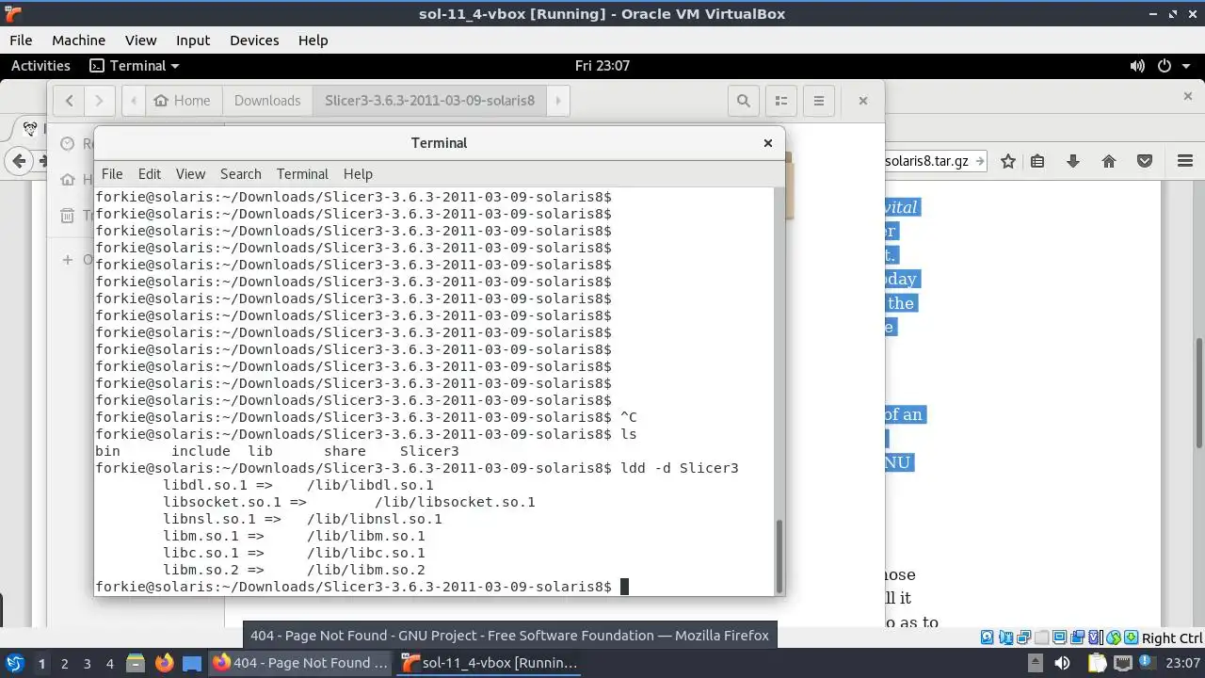Open Firefox downloads arrow icon
The height and width of the screenshot is (678, 1205).
[1073, 161]
